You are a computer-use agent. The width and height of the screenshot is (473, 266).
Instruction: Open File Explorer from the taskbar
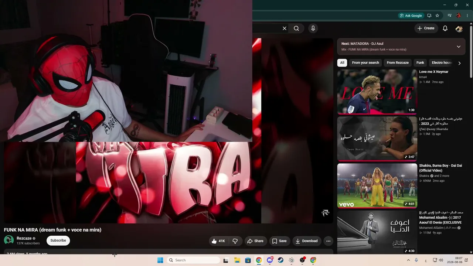pos(237,260)
